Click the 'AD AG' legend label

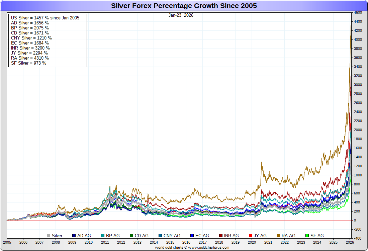pyautogui.click(x=84, y=236)
